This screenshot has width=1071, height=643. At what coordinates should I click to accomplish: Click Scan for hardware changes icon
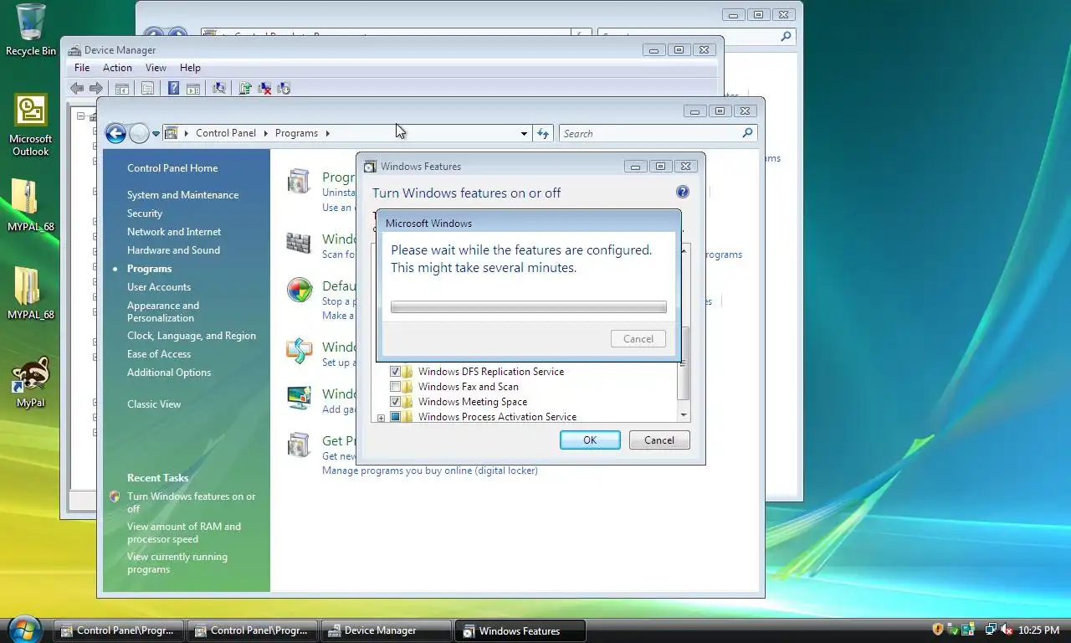click(219, 88)
